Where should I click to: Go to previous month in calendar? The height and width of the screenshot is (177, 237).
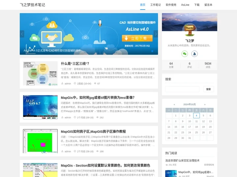(x=174, y=104)
